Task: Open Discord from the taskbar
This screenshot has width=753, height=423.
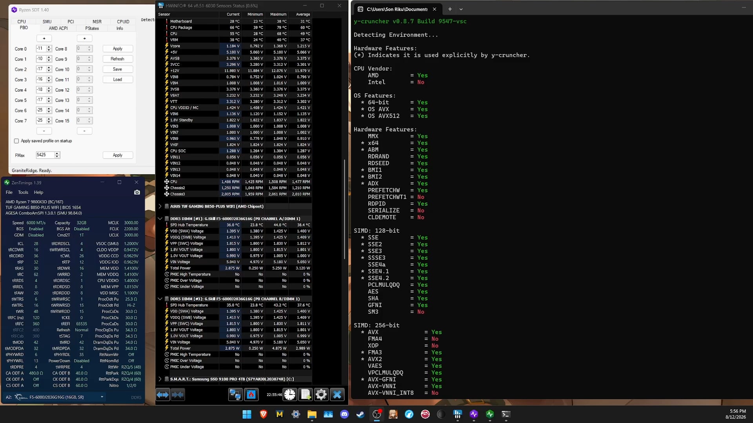Action: click(344, 414)
